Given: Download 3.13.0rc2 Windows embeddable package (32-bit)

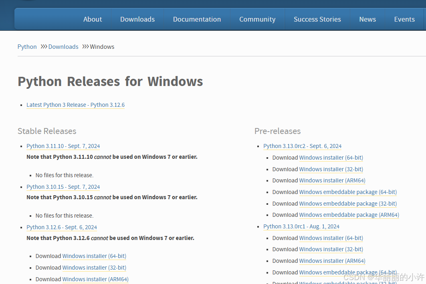Looking at the screenshot, I should click(348, 204).
